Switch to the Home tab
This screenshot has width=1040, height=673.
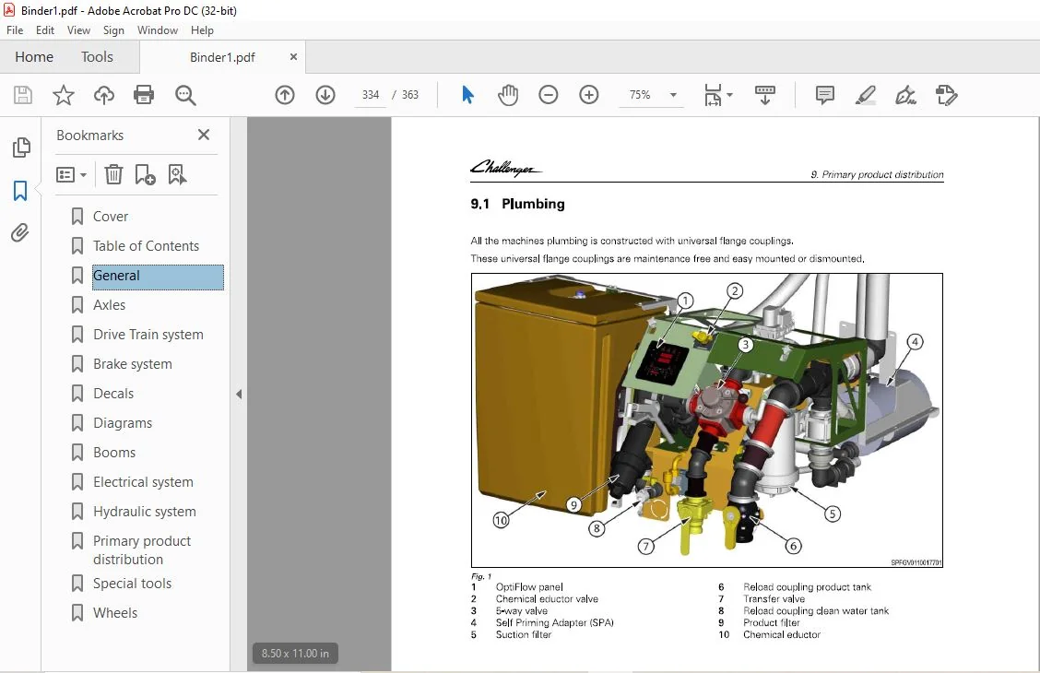[34, 57]
